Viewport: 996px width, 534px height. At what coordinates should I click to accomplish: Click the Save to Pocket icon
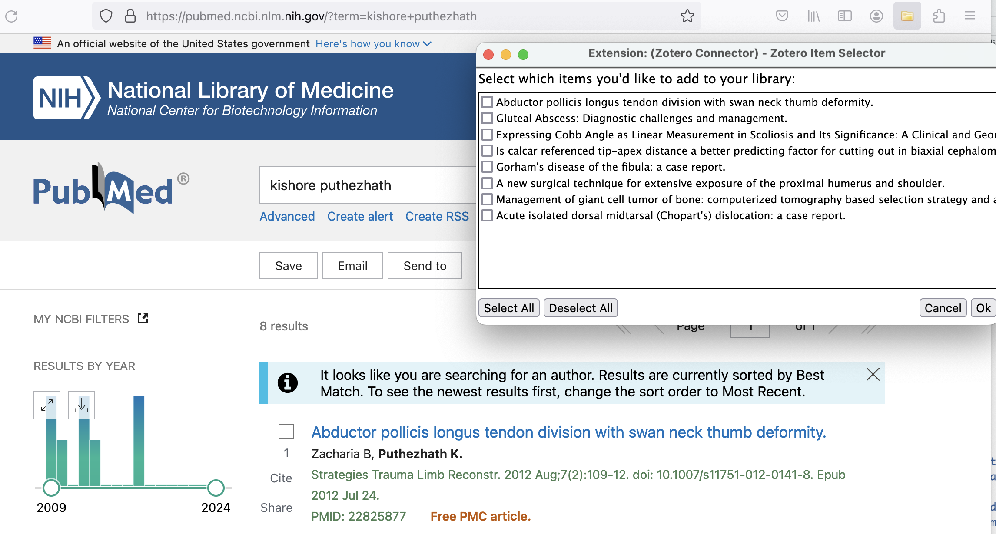pyautogui.click(x=782, y=16)
